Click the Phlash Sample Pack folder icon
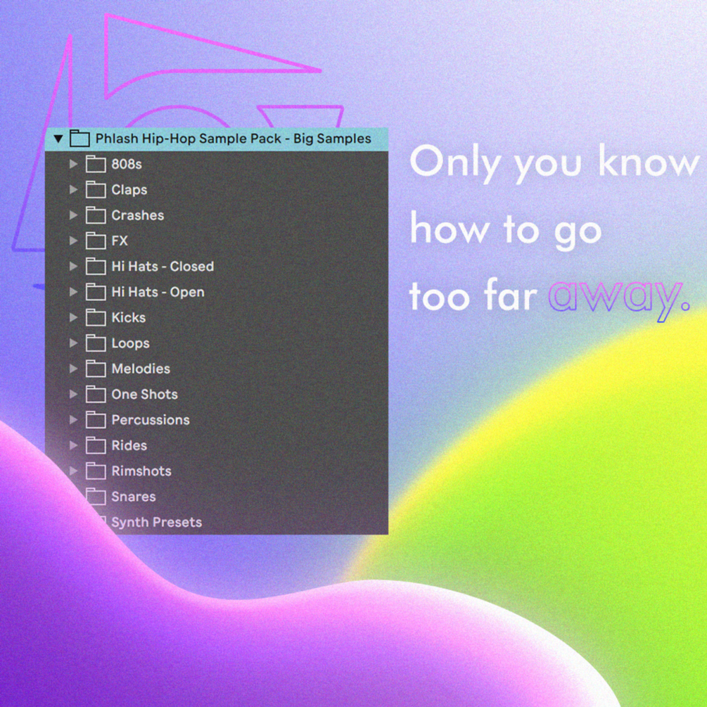The height and width of the screenshot is (707, 707). (x=79, y=139)
